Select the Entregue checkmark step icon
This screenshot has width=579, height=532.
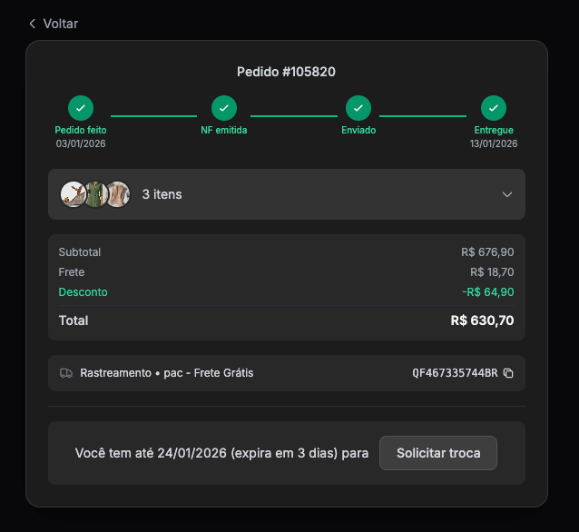click(x=494, y=108)
